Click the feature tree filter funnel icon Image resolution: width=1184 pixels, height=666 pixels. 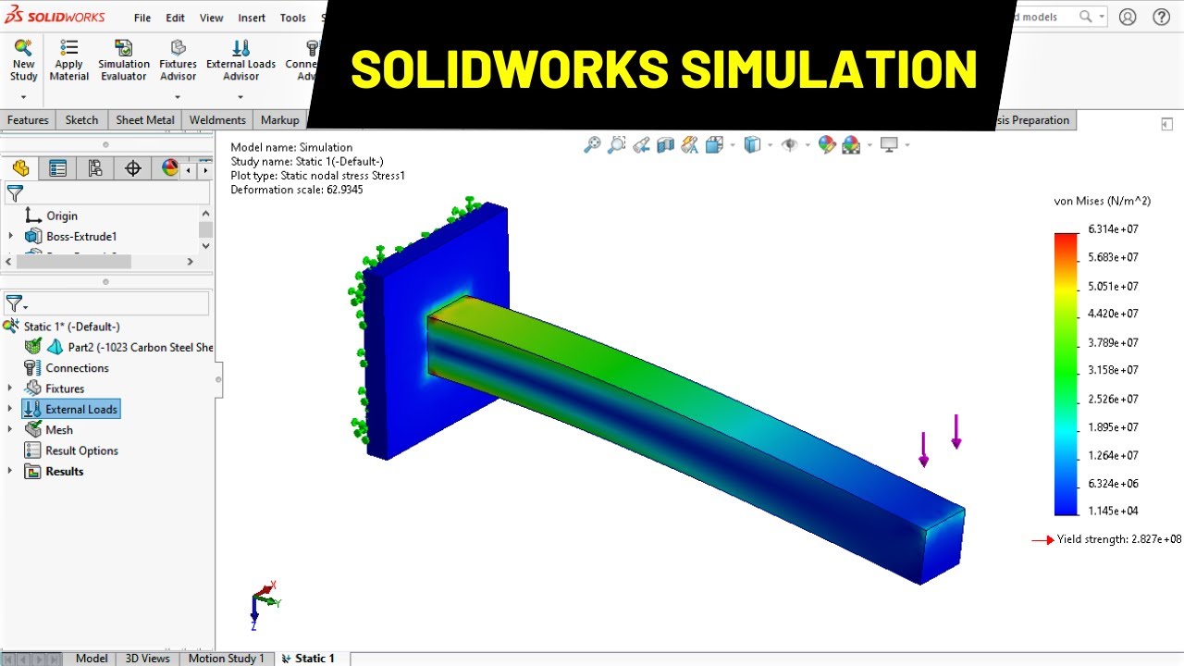(x=14, y=193)
